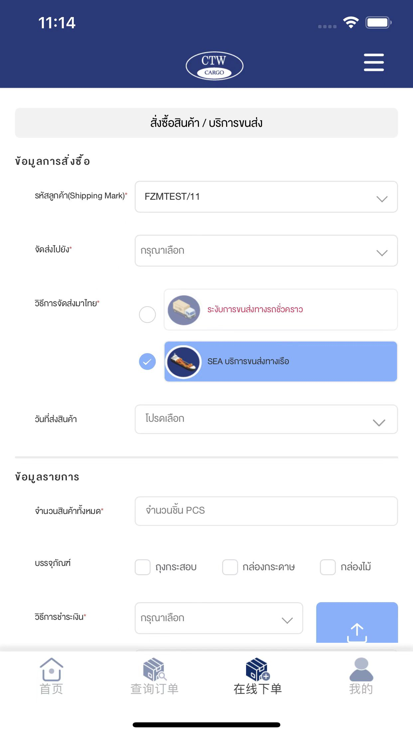
Task: Select the truck shipping radio button
Action: (147, 315)
